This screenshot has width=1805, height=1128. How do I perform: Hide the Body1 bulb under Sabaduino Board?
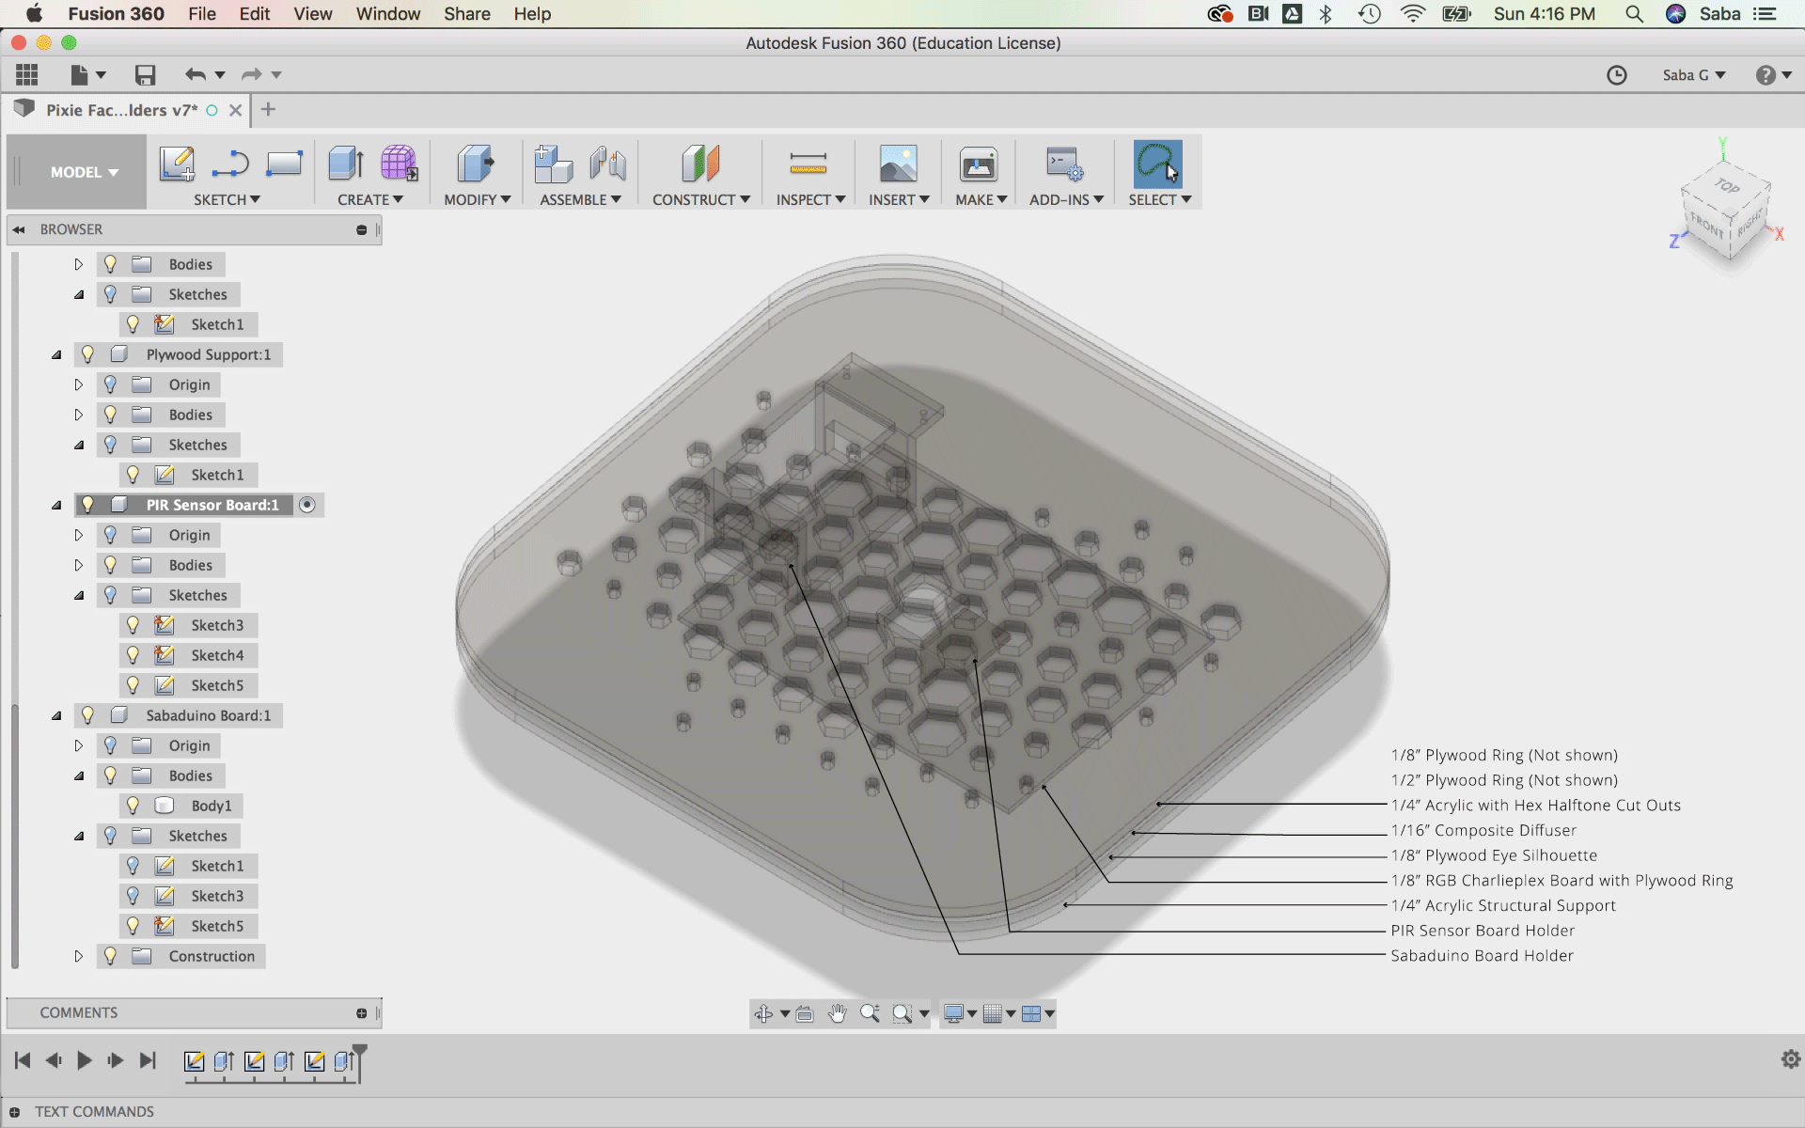point(133,806)
